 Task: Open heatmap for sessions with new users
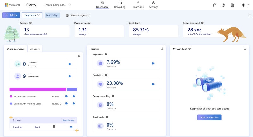(x=73, y=96)
